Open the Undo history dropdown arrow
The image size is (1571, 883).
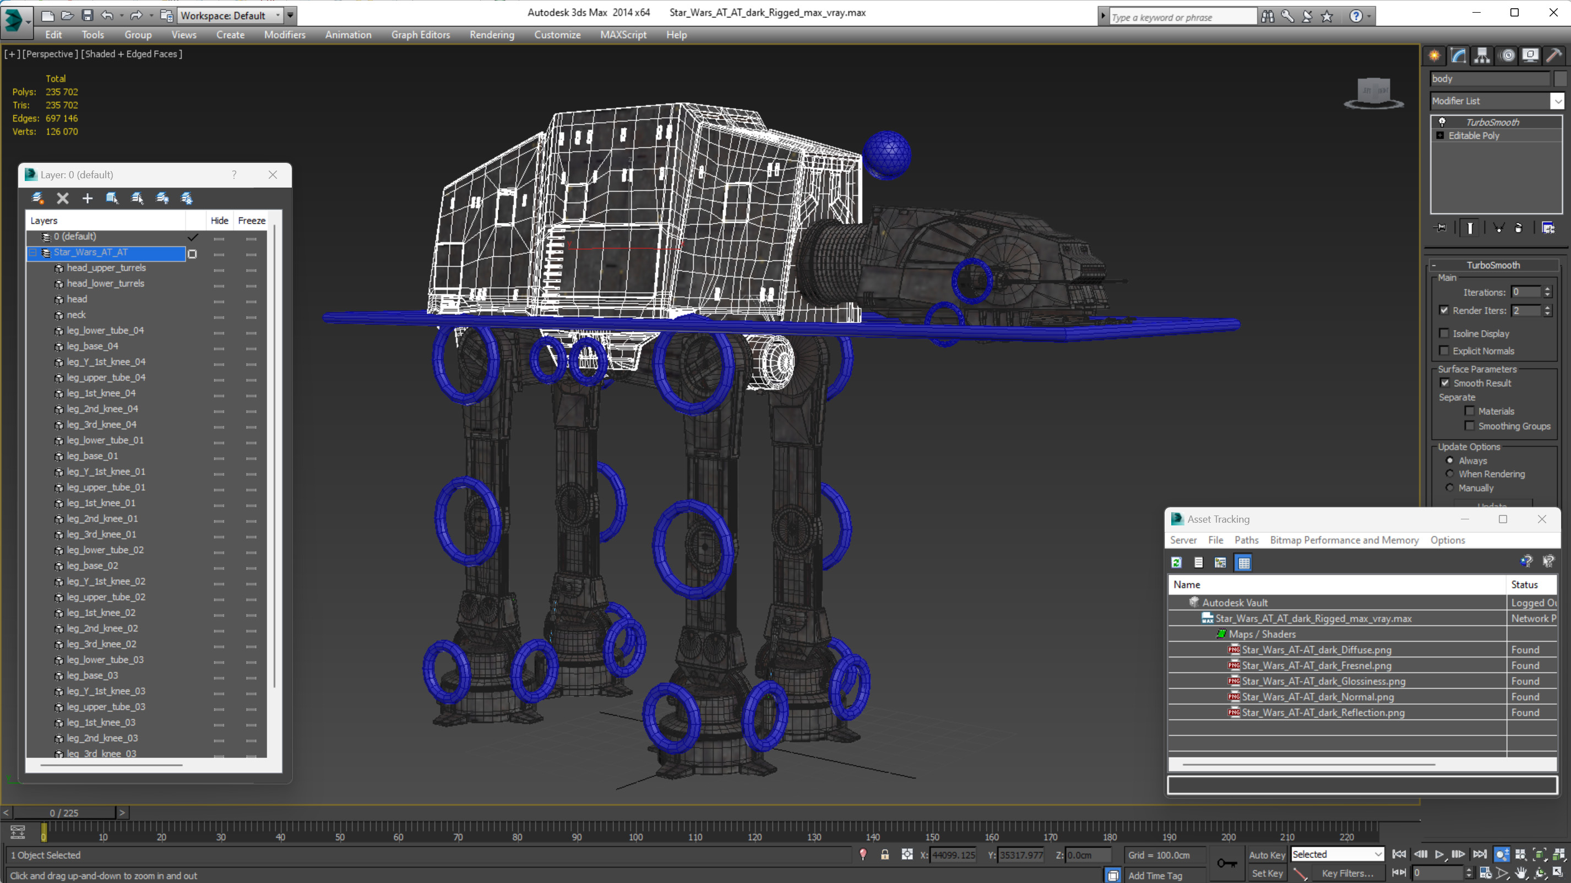point(121,15)
